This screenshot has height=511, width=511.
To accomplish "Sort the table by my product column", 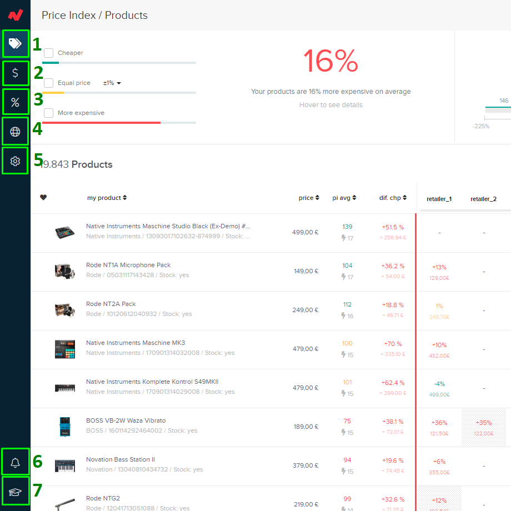I will tap(107, 198).
